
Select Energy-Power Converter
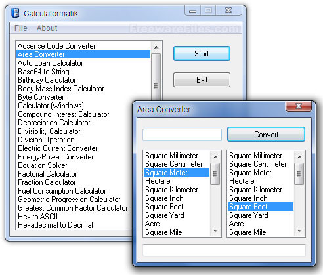(74, 157)
